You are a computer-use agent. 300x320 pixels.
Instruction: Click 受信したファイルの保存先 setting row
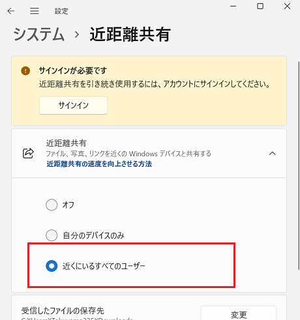click(149, 308)
